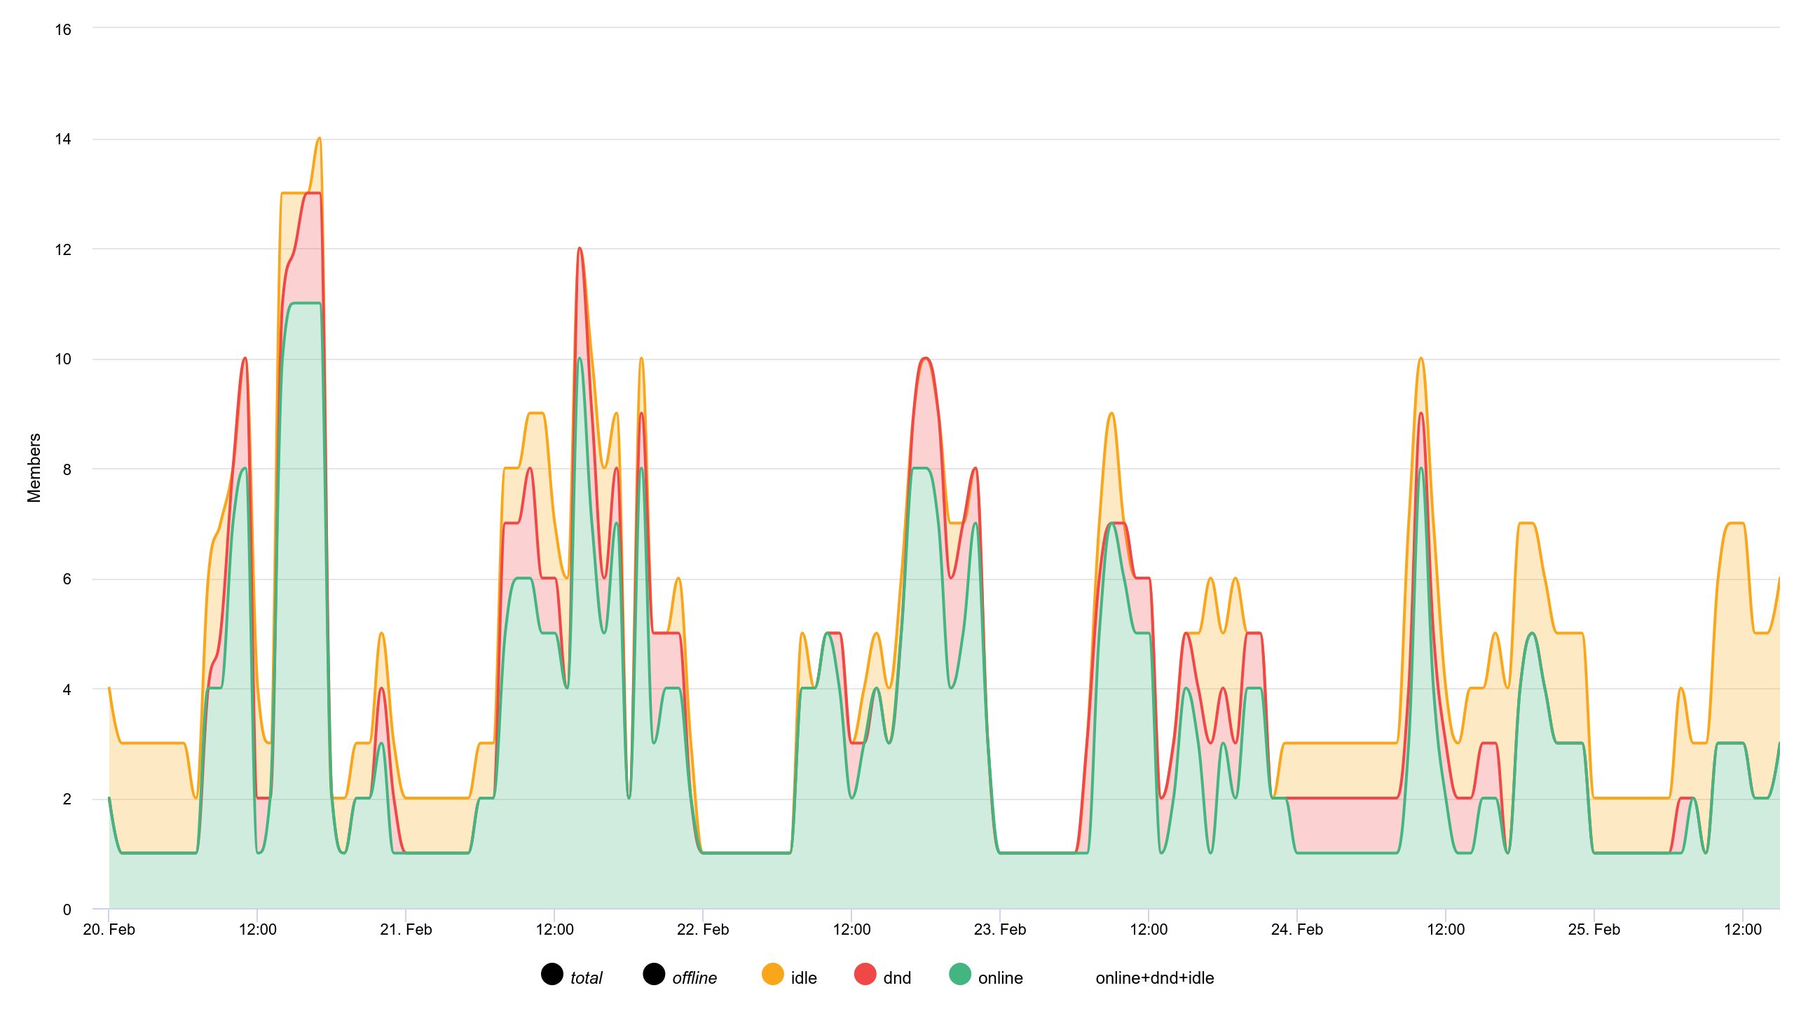
Task: Hide the idle series via its label
Action: [x=803, y=978]
